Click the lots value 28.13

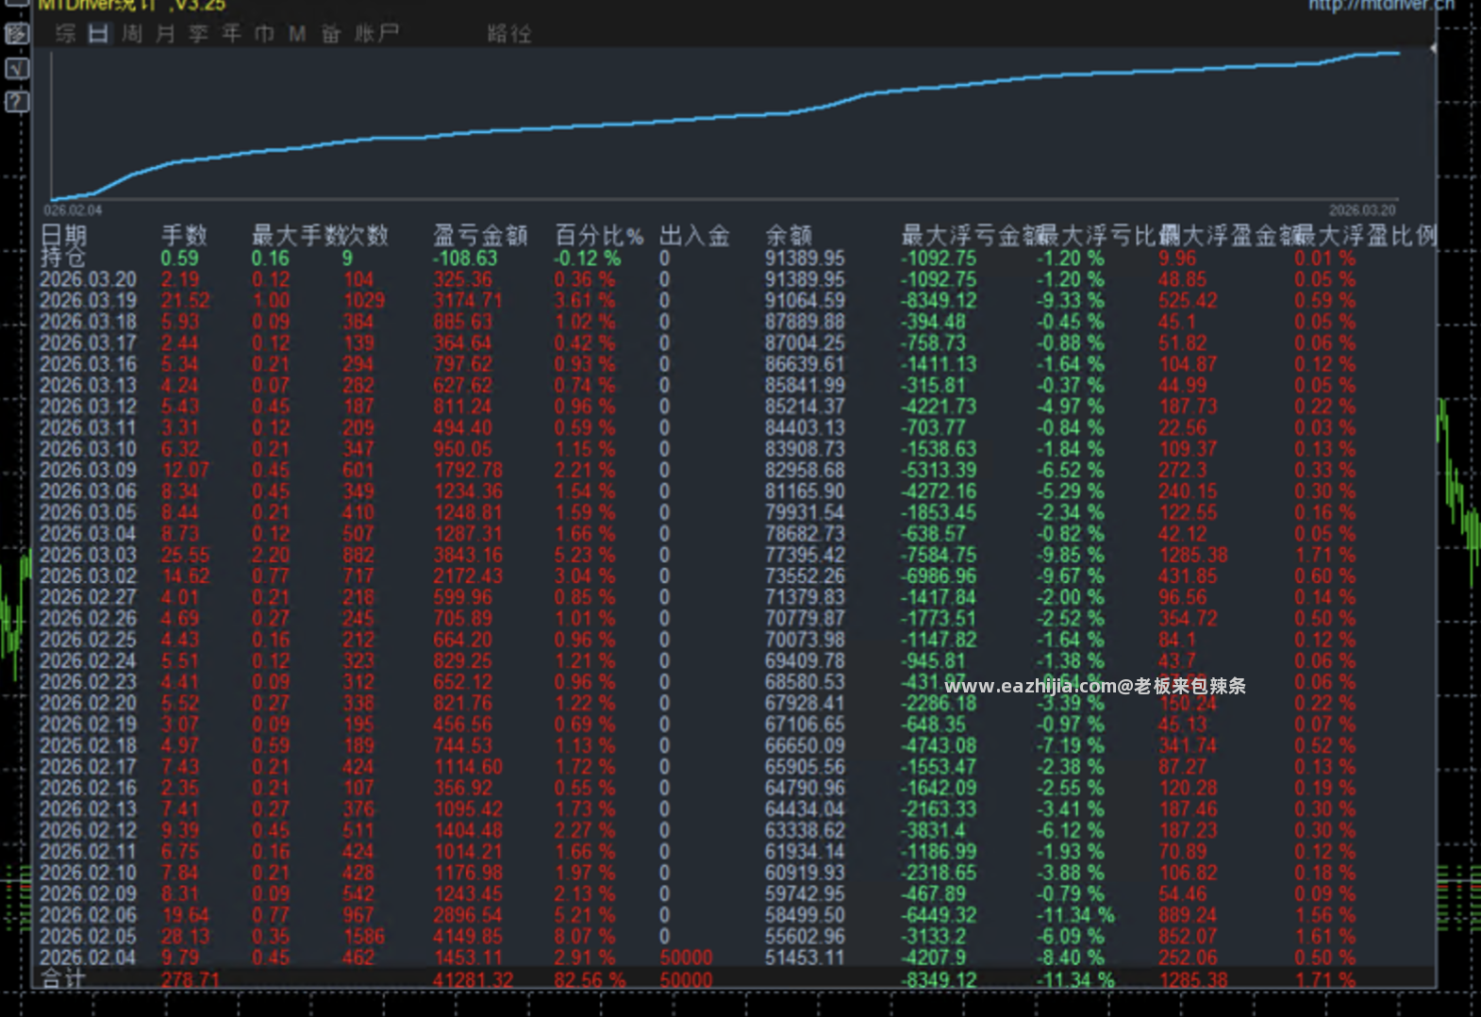(x=185, y=937)
